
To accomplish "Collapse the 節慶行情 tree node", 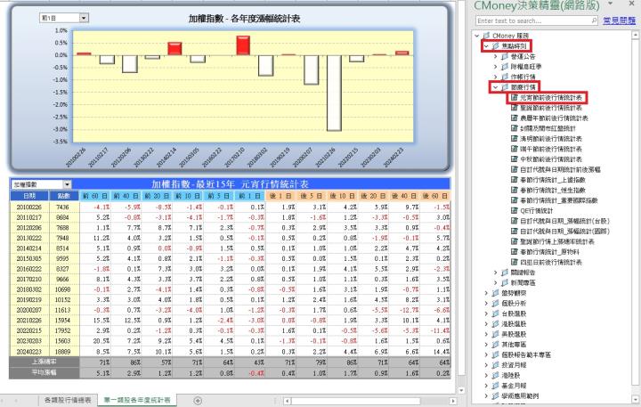I will click(x=496, y=87).
